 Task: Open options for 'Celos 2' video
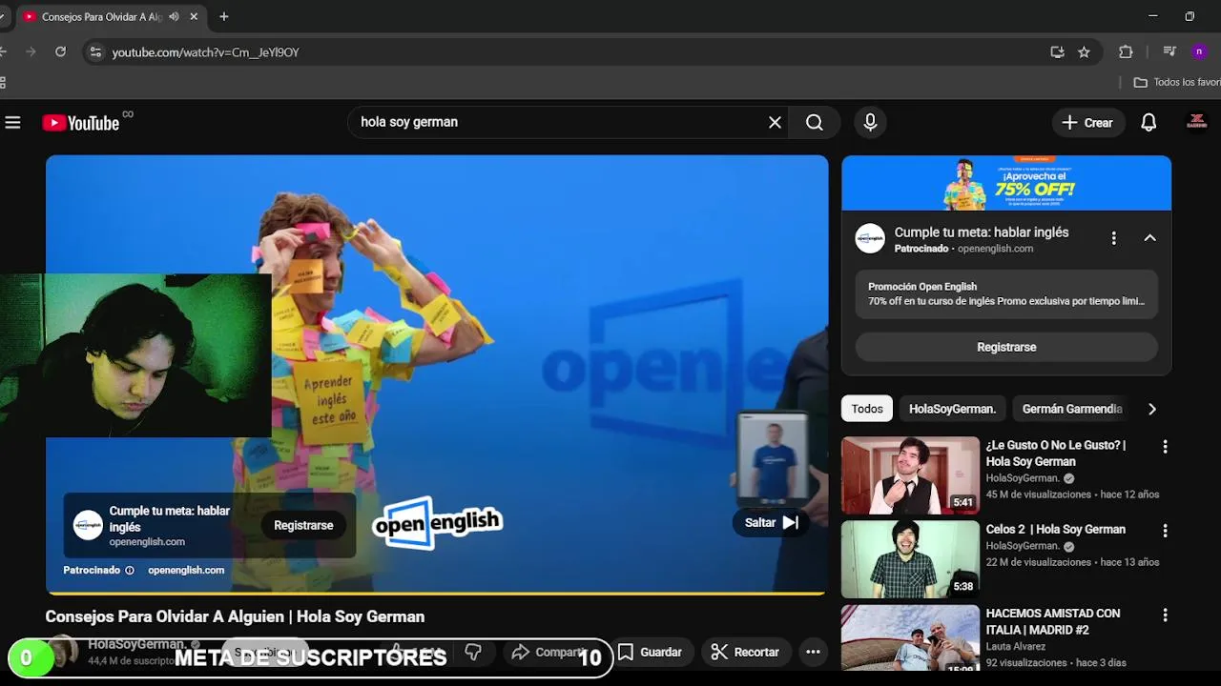coord(1165,531)
